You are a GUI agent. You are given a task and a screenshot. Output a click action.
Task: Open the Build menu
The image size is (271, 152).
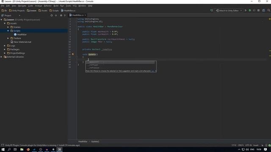click(x=56, y=5)
